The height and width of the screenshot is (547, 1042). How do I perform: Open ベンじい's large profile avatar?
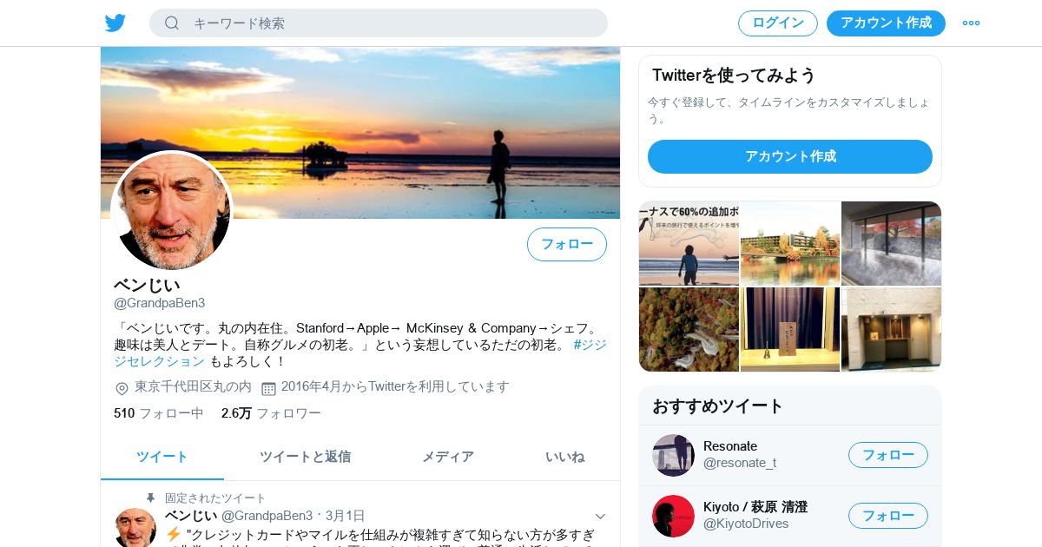click(x=172, y=211)
